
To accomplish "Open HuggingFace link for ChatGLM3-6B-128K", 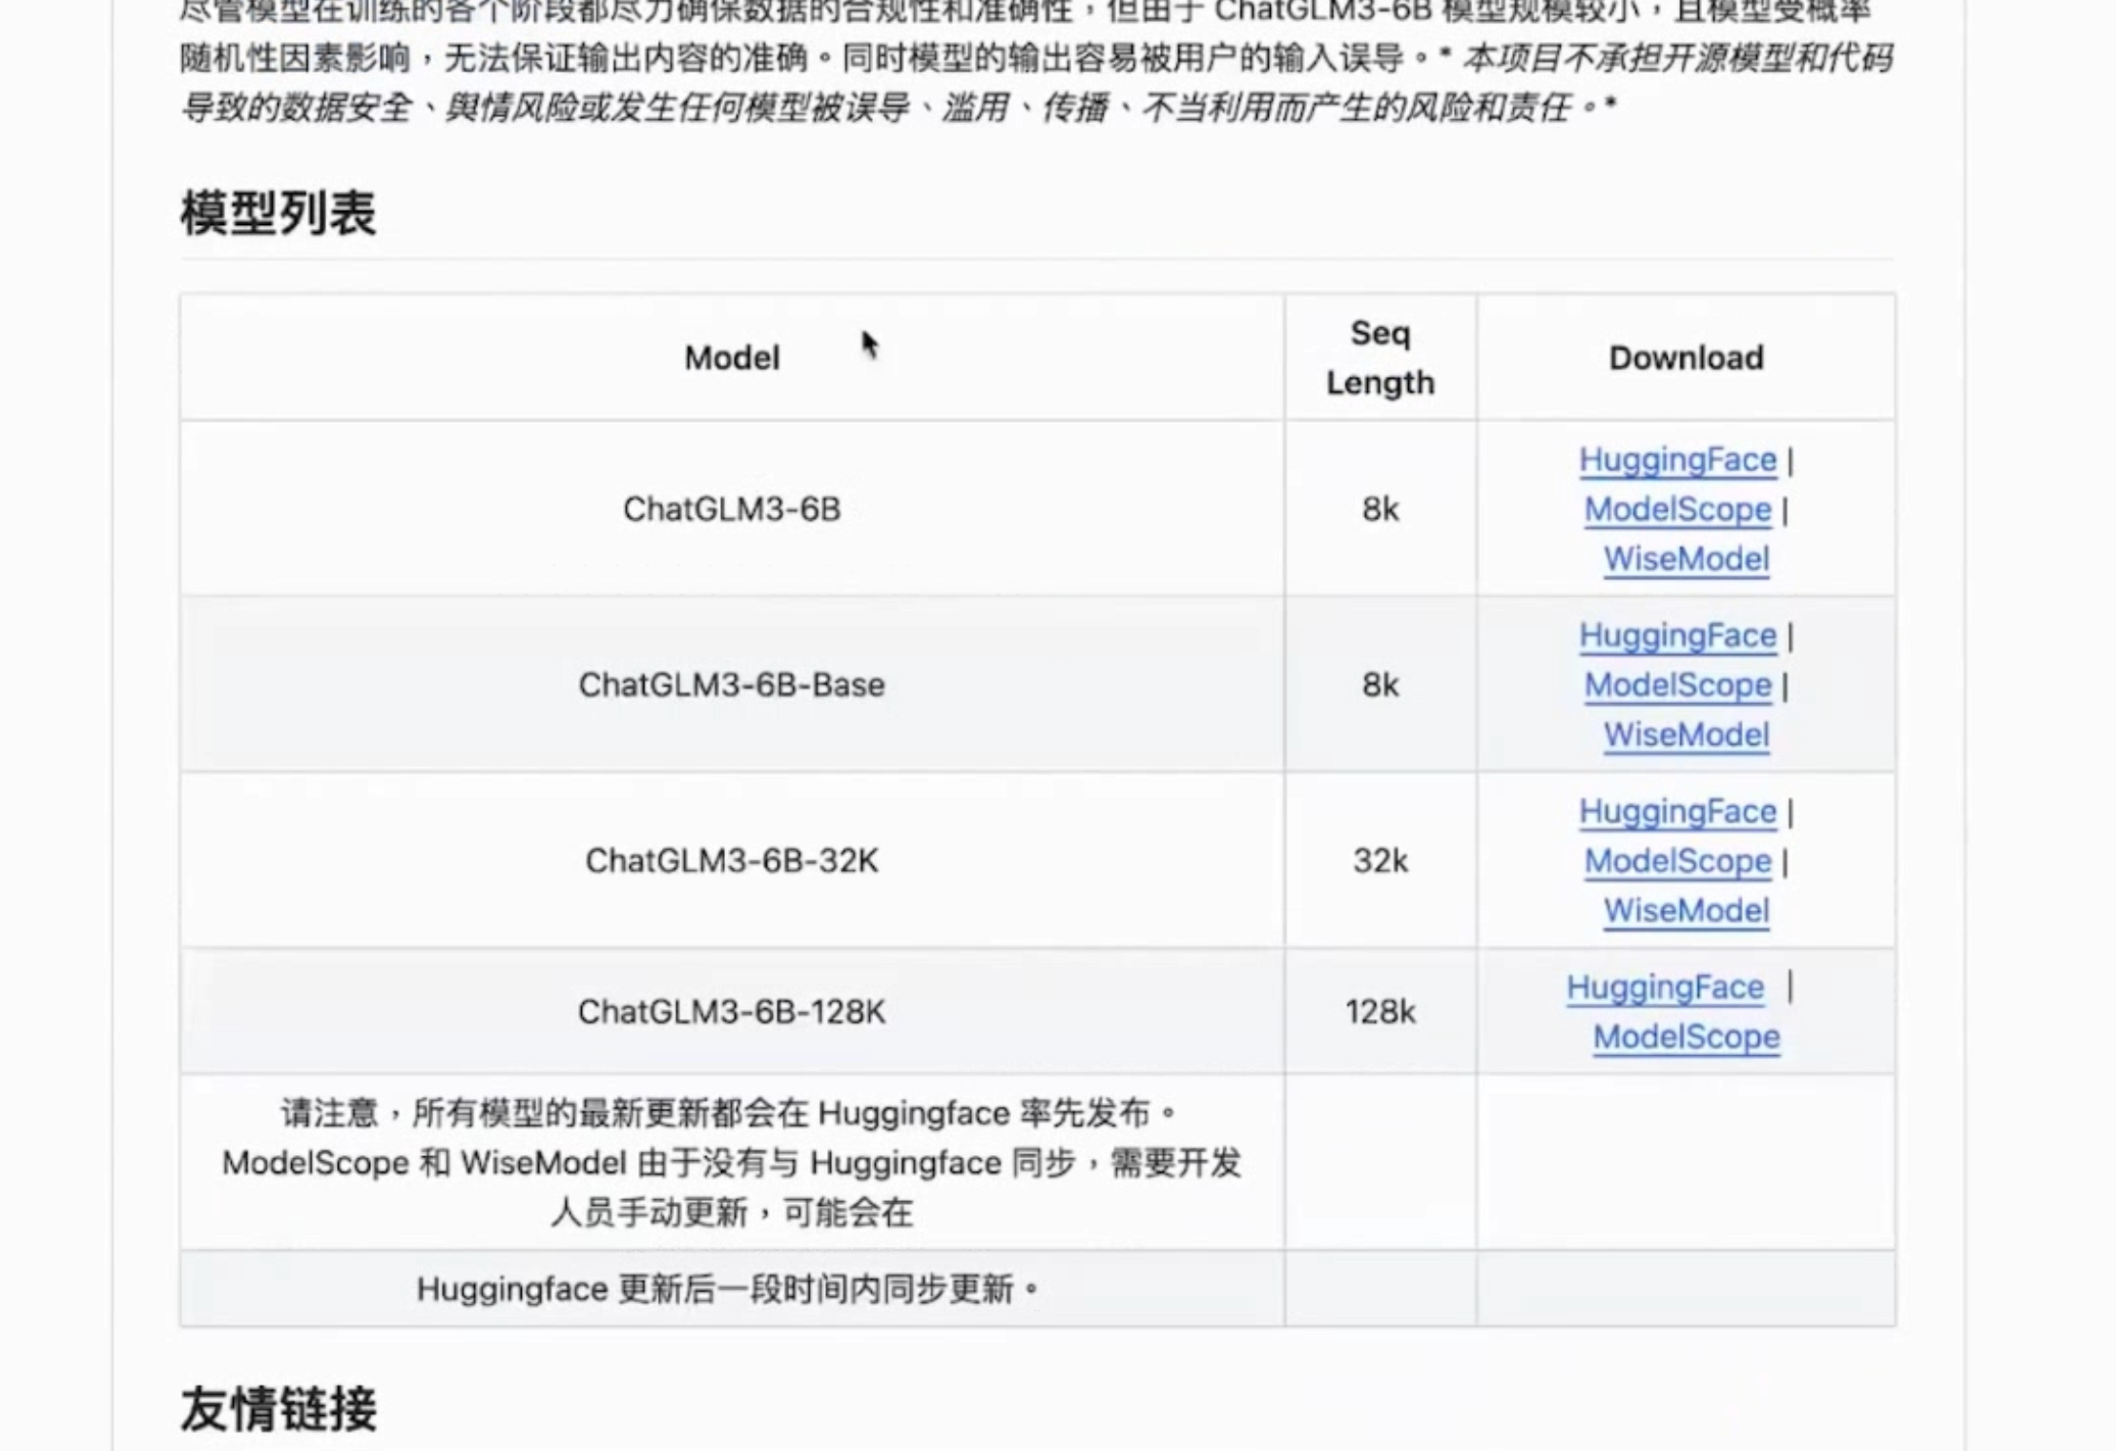I will (x=1664, y=987).
